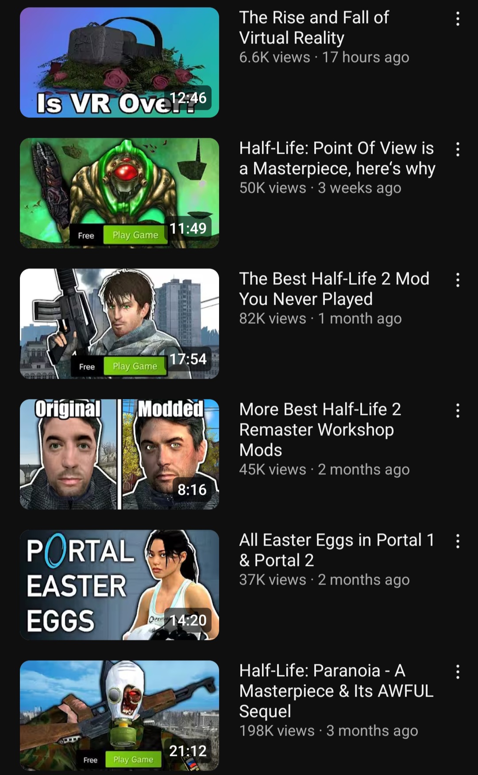Open title More Best Half-Life 2 Remaster Workshop Mods

coord(320,430)
